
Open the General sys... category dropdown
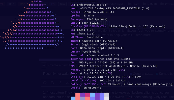coord(141,74)
